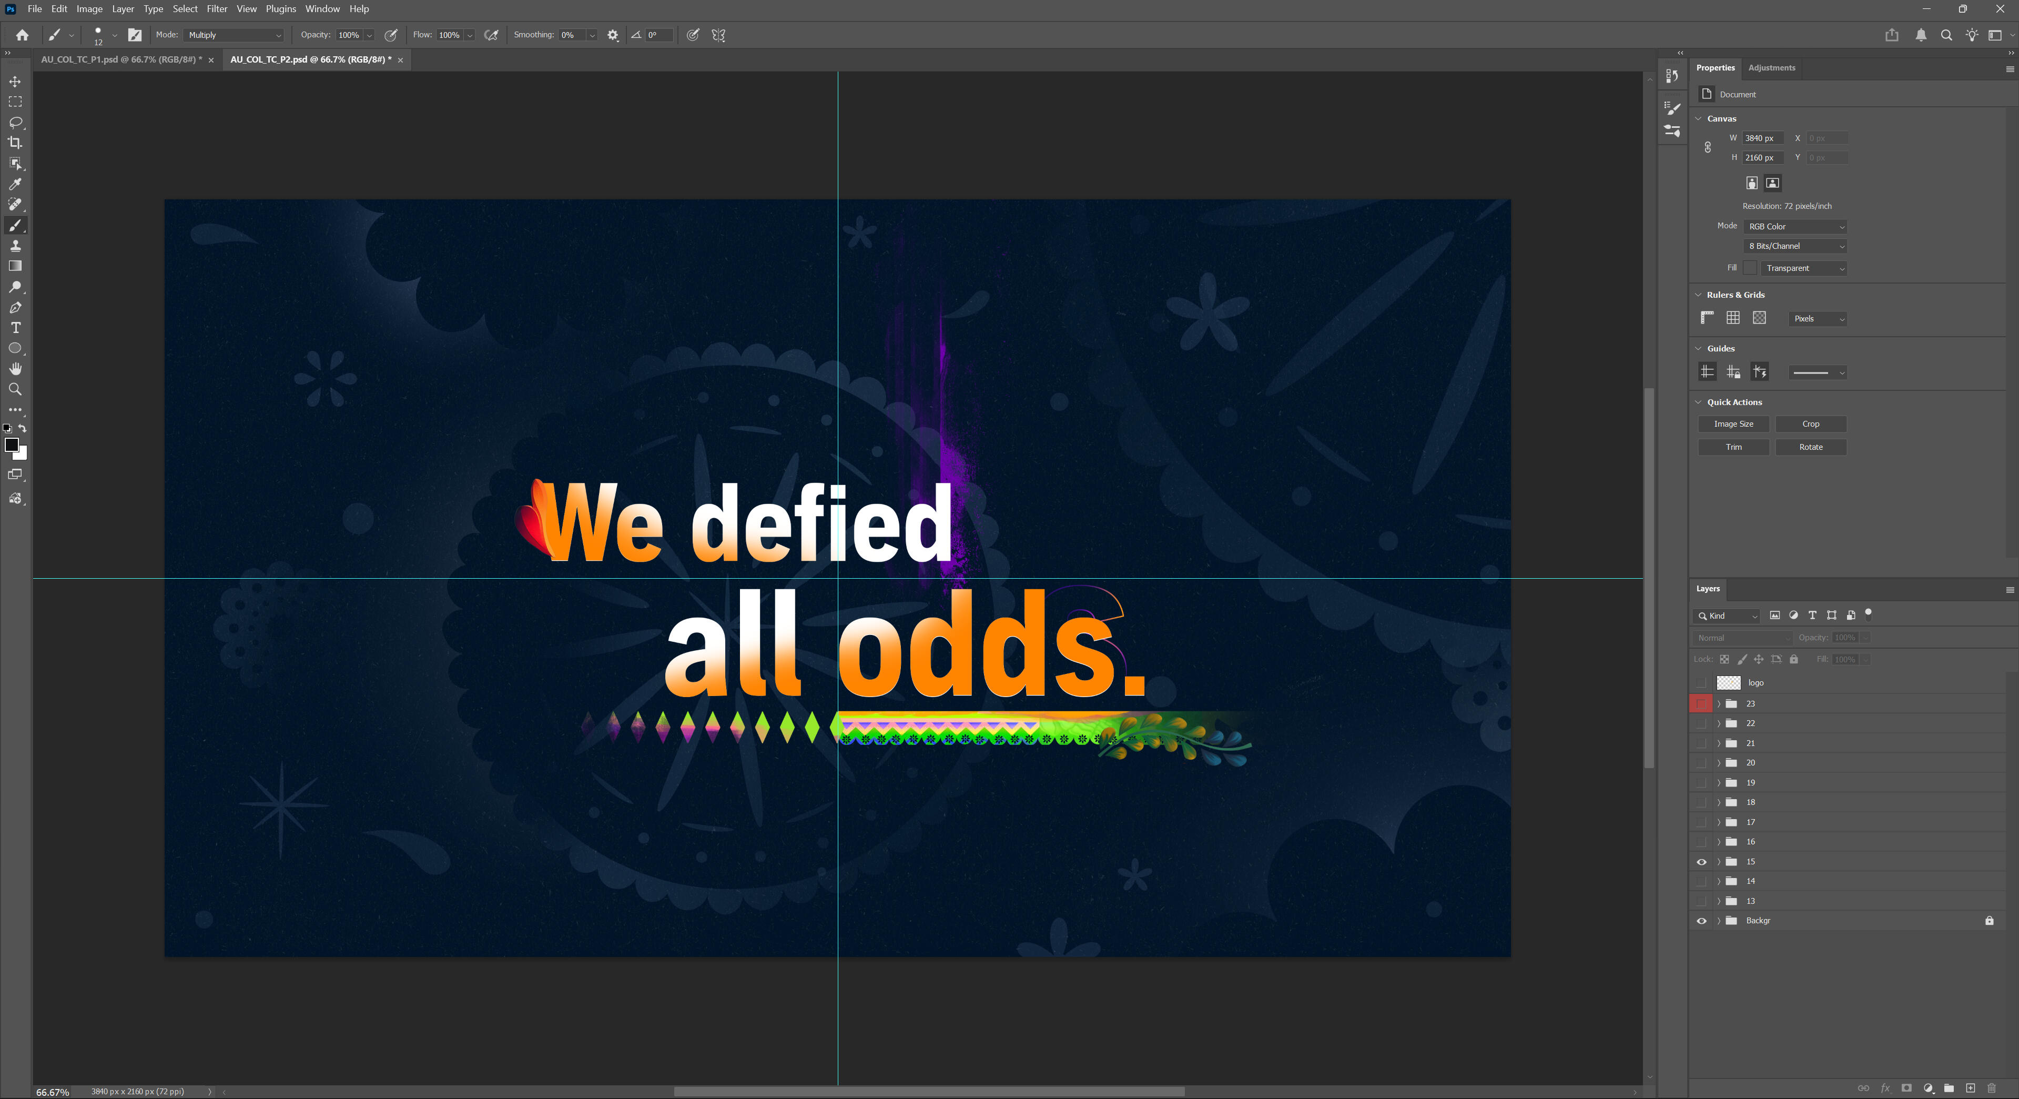Open brush smoothing options gear

click(x=613, y=35)
